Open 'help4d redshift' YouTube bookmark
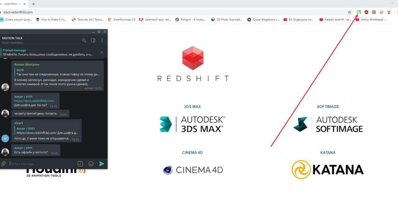This screenshot has width=398, height=209. [x=336, y=20]
